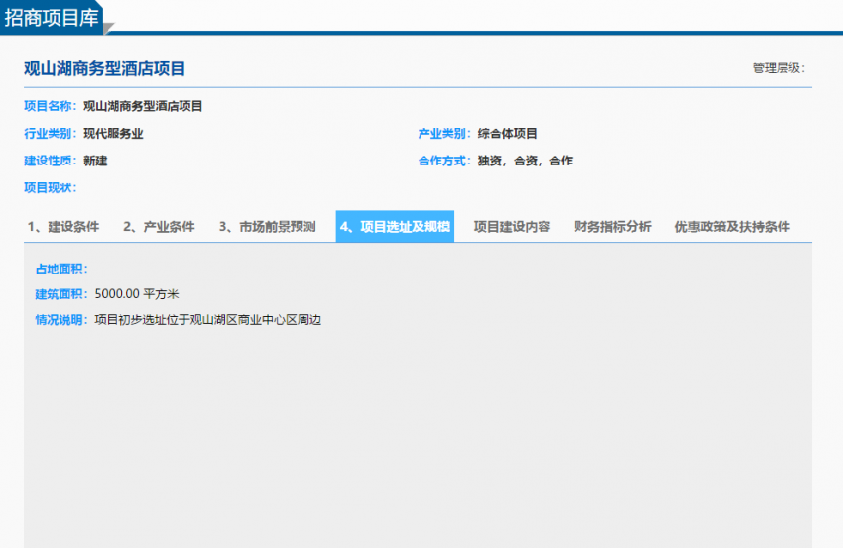The height and width of the screenshot is (548, 843).
Task: Click the 情况说明 site description text
Action: point(208,320)
